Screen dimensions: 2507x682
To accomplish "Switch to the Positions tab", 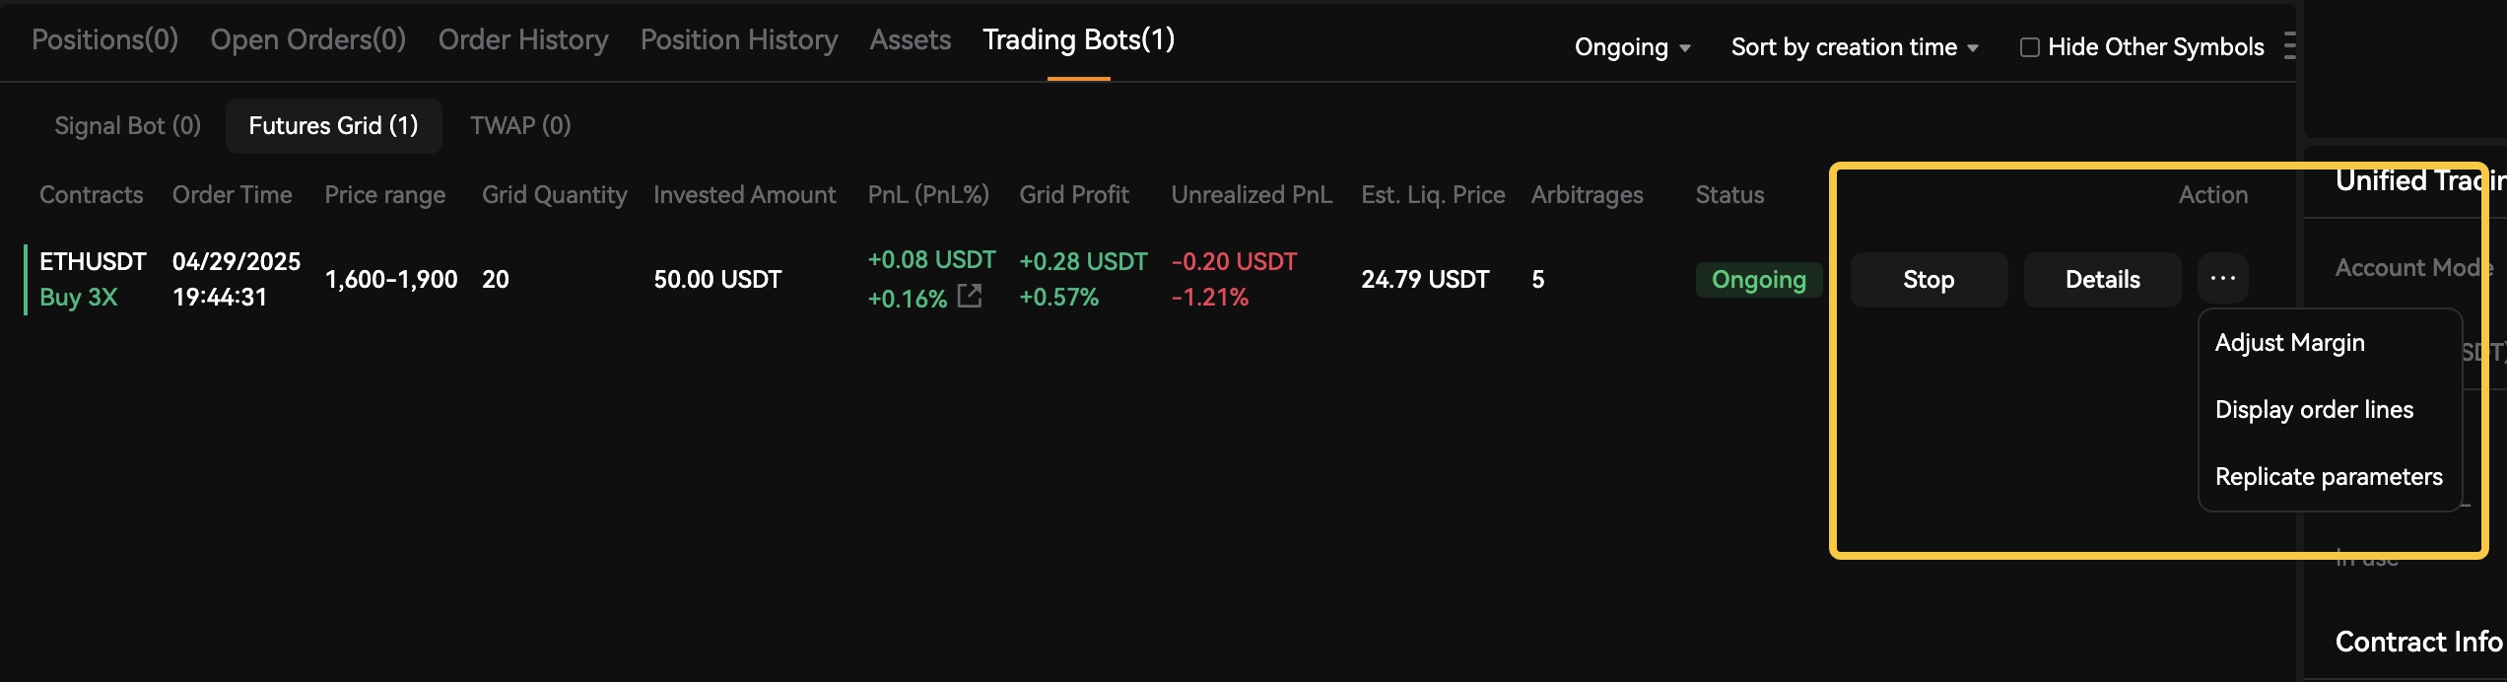I will pos(104,39).
